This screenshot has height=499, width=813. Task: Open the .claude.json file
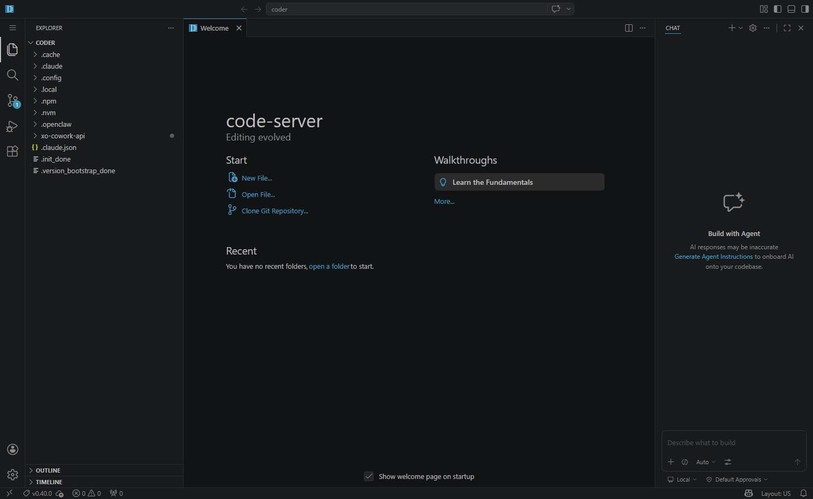point(104,147)
